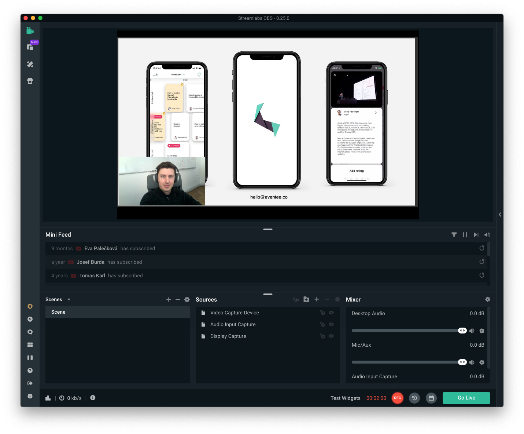
Task: Open scene transition settings gear in the Scenes panel
Action: [187, 300]
